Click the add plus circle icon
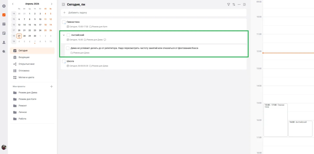This screenshot has width=314, height=154. click(x=4, y=6)
